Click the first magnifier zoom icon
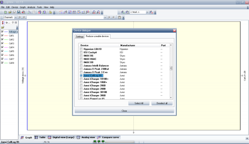The image size is (249, 144). pyautogui.click(x=94, y=12)
